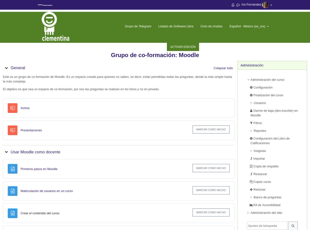
Task: Click gear icon beside Libro de Calificaciones
Action: pyautogui.click(x=251, y=138)
